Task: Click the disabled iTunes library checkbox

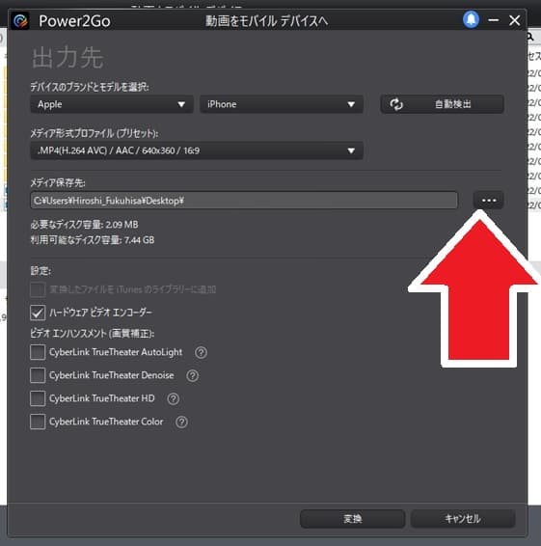Action: pyautogui.click(x=38, y=289)
